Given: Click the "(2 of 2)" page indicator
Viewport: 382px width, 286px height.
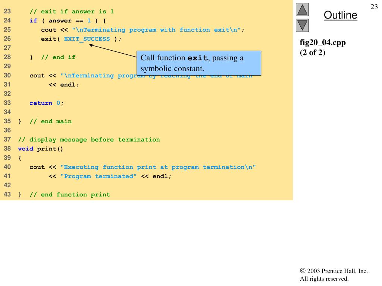Looking at the screenshot, I should 312,53.
